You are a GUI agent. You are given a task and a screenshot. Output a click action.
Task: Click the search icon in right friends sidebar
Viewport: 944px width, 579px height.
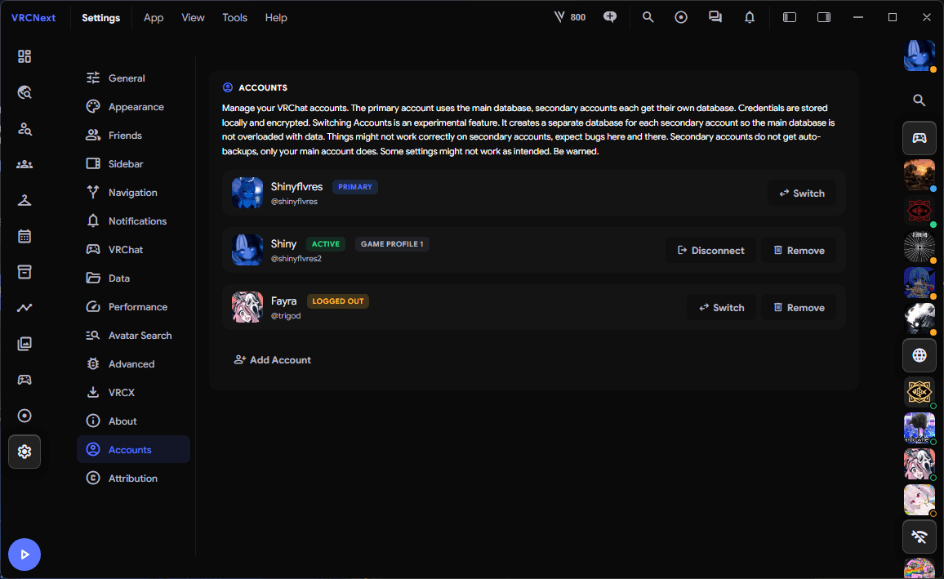tap(919, 100)
